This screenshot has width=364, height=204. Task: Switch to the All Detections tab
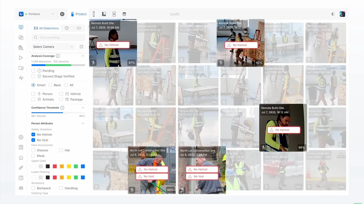click(46, 28)
